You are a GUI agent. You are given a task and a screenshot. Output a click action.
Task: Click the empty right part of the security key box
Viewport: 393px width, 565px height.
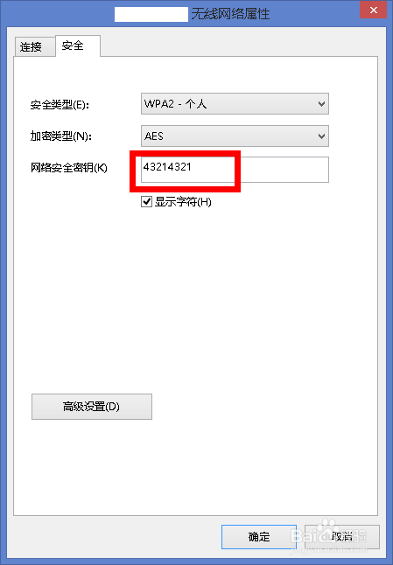tap(284, 170)
